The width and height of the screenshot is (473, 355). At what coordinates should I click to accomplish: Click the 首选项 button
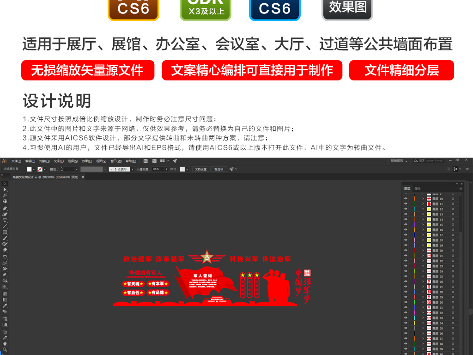(x=219, y=168)
